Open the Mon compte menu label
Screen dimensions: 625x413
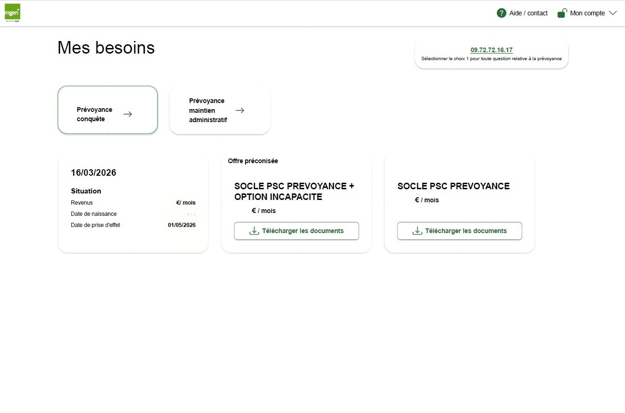[587, 13]
